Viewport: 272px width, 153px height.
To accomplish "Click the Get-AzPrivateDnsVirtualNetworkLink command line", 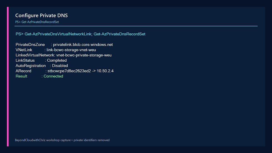I will (80, 34).
